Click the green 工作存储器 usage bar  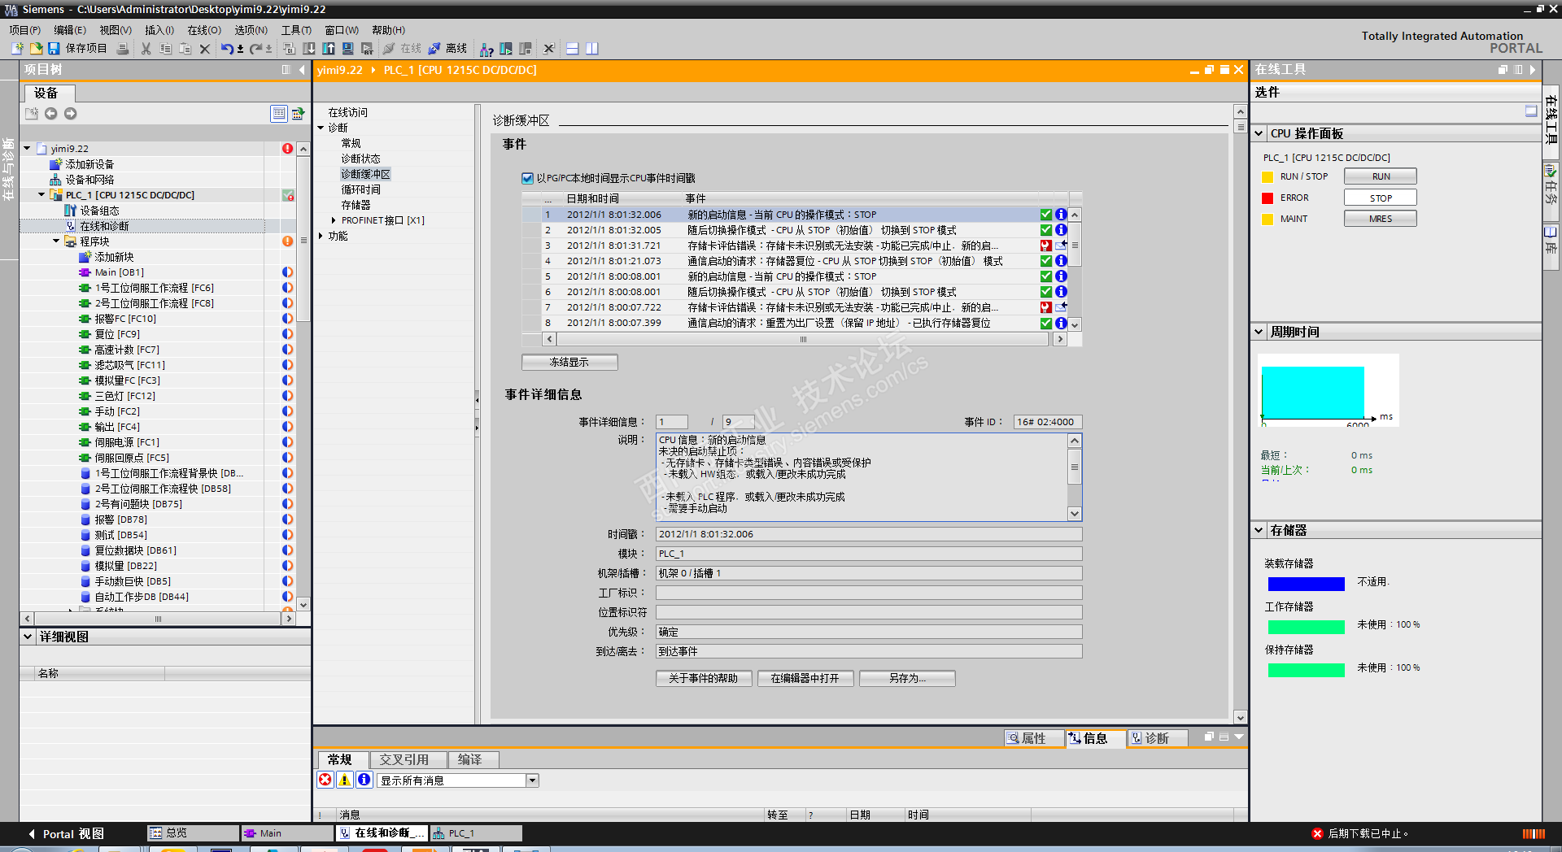click(1307, 627)
